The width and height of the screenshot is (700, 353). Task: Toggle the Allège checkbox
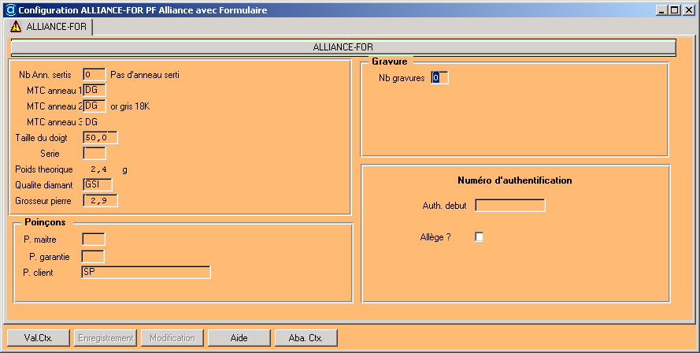(479, 237)
